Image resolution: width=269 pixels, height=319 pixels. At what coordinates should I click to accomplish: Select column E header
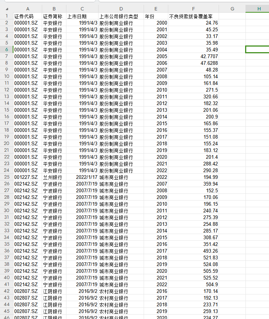[x=156, y=9]
